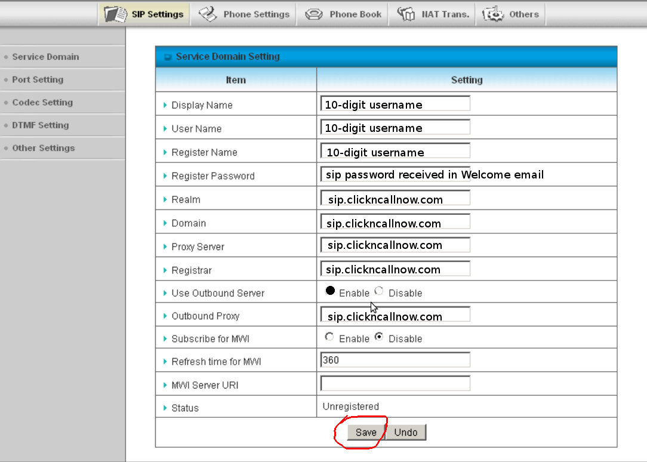This screenshot has width=647, height=462.
Task: Click arrow icon beside Status
Action: click(165, 408)
